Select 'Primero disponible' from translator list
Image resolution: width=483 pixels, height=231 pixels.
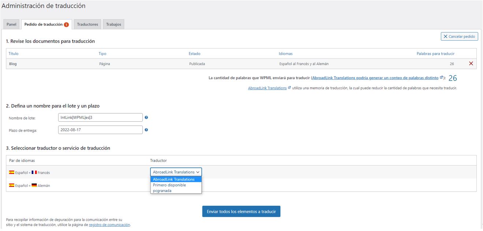(169, 185)
